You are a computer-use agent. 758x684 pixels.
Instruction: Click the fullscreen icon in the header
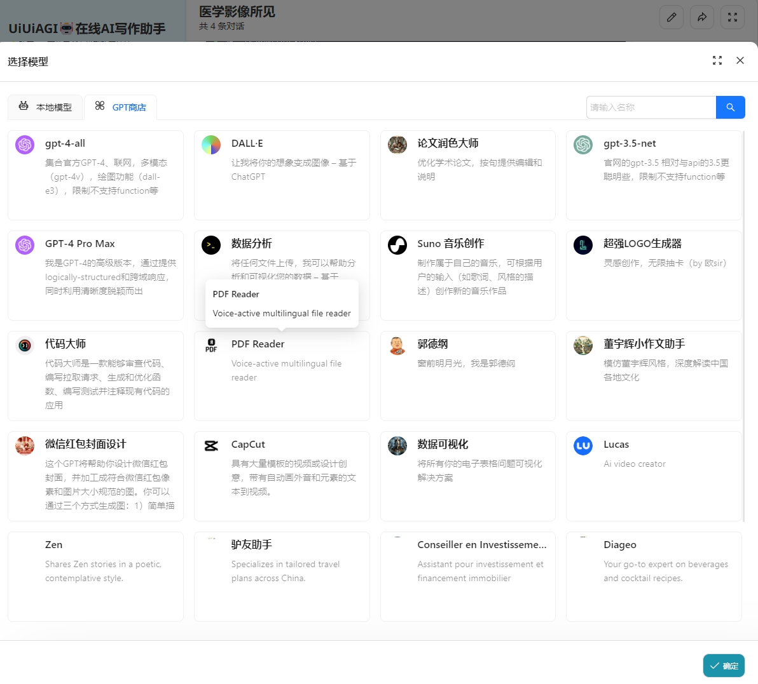733,17
